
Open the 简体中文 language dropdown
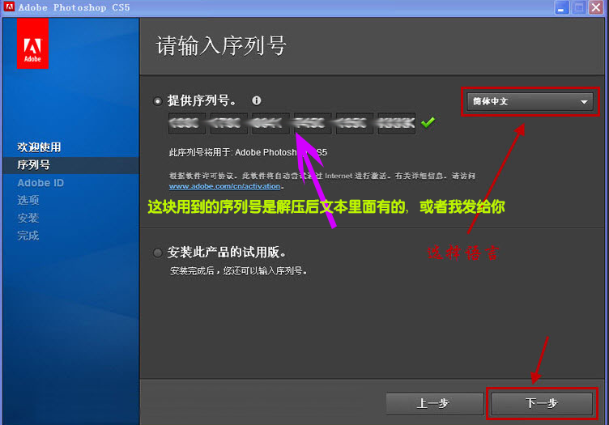coord(530,102)
